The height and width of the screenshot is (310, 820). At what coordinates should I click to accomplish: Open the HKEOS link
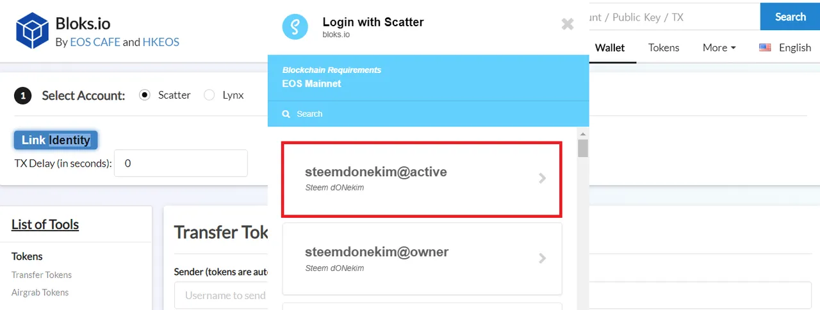click(x=161, y=42)
